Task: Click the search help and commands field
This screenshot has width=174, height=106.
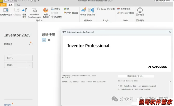Action: click(164, 1)
